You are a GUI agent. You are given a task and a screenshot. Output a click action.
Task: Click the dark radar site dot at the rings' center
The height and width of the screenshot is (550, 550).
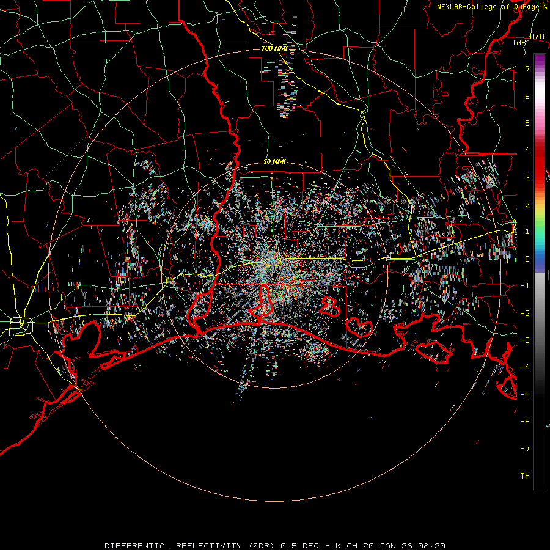coord(274,276)
